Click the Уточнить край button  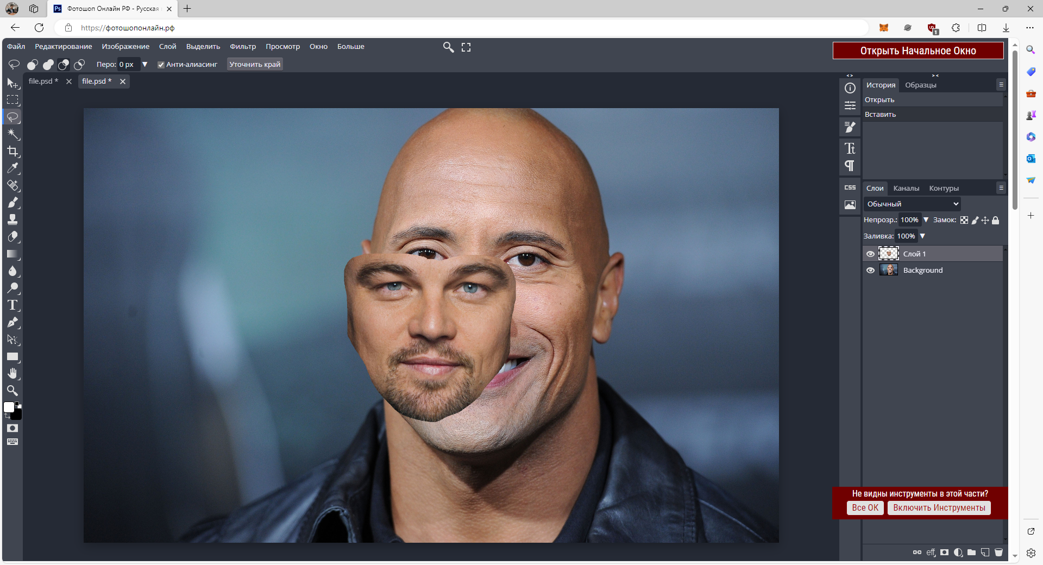[x=255, y=65]
